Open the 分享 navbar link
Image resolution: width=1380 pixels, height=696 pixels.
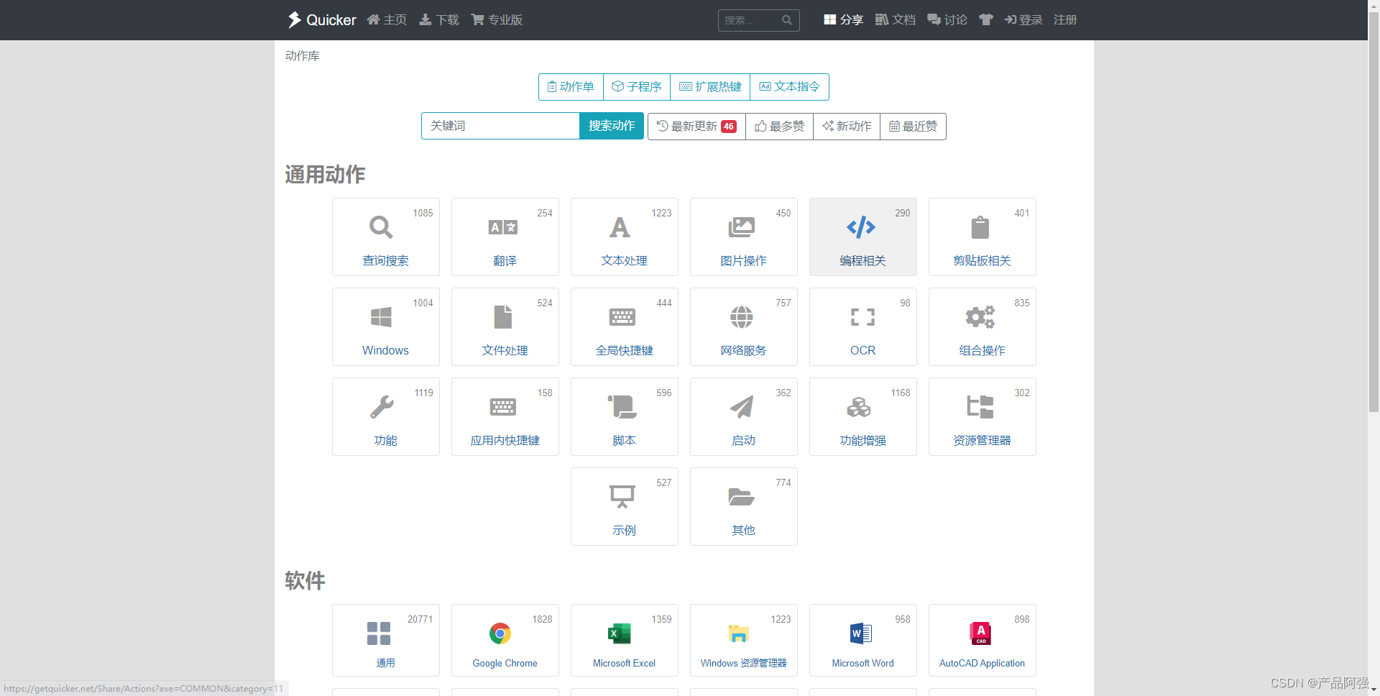(x=843, y=19)
